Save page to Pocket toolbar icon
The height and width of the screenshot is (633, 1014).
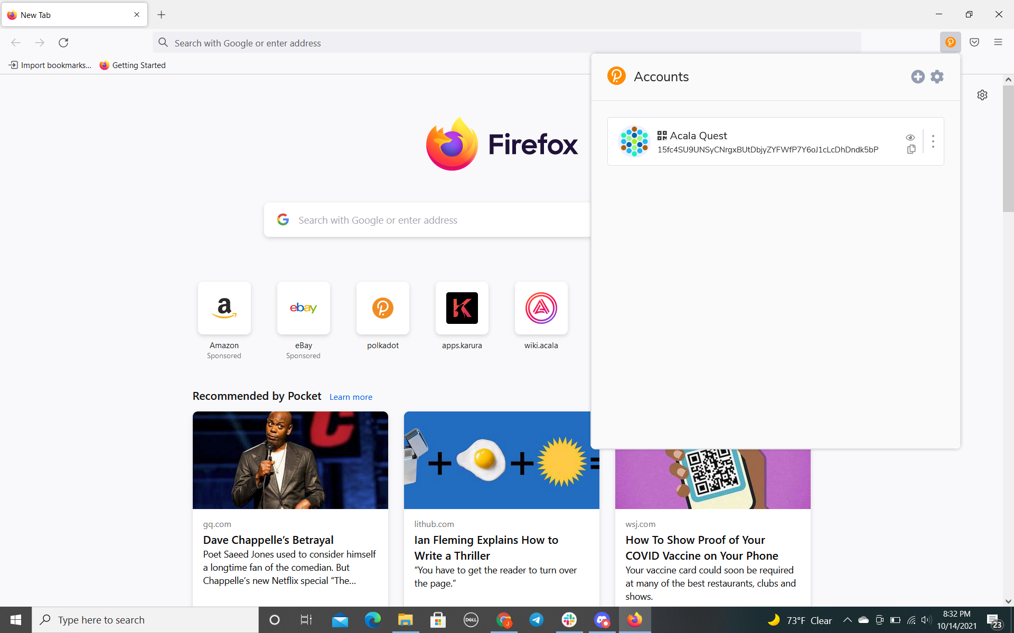click(974, 42)
